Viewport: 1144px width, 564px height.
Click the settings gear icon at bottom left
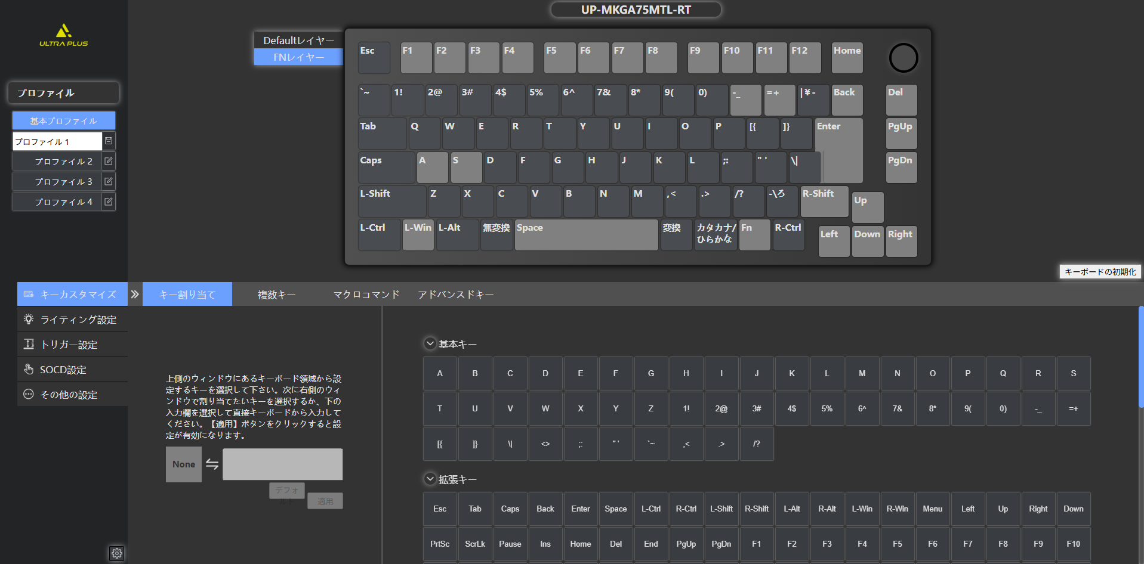point(116,553)
